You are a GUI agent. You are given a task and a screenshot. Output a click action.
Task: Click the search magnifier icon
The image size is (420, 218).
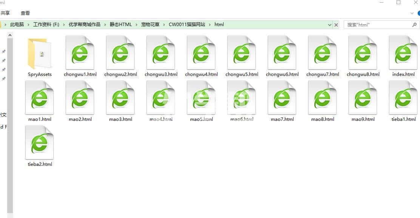click(414, 25)
